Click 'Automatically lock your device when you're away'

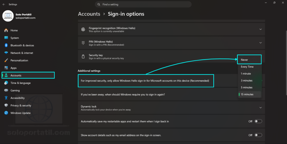pos(106,110)
